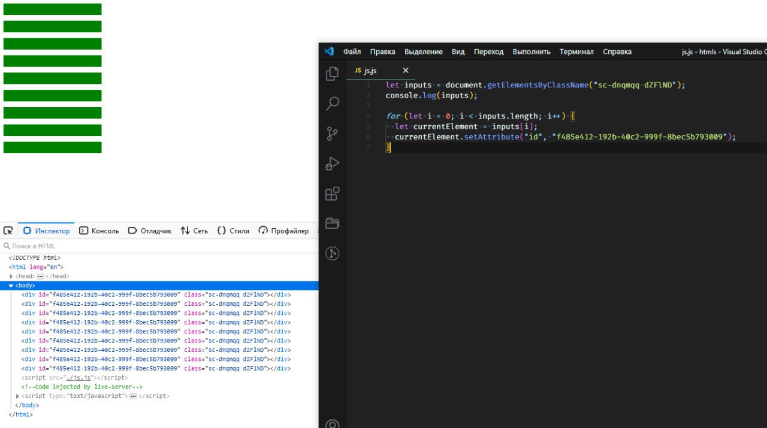Select the DOCTYPE html node
This screenshot has height=428, width=767.
(35, 258)
